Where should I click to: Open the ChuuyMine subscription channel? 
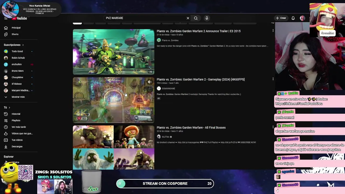[18, 77]
